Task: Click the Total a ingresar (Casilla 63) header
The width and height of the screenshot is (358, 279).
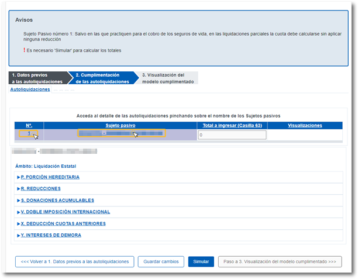Action: pos(232,125)
